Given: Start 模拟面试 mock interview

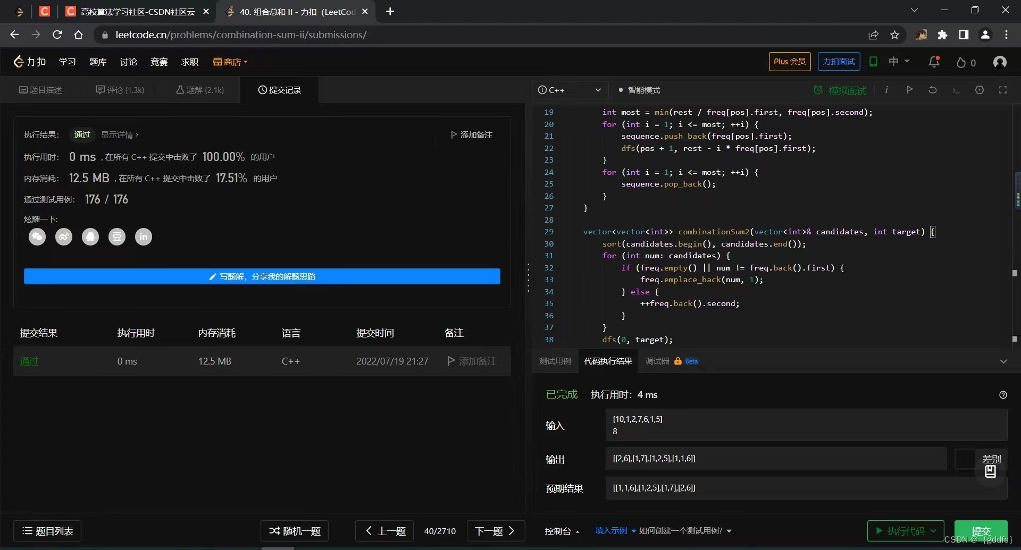Looking at the screenshot, I should coord(840,90).
